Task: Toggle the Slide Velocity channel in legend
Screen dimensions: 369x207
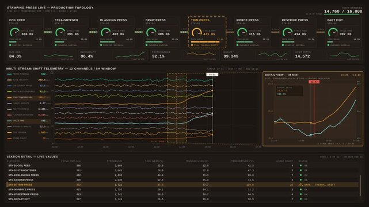Action: [28, 80]
